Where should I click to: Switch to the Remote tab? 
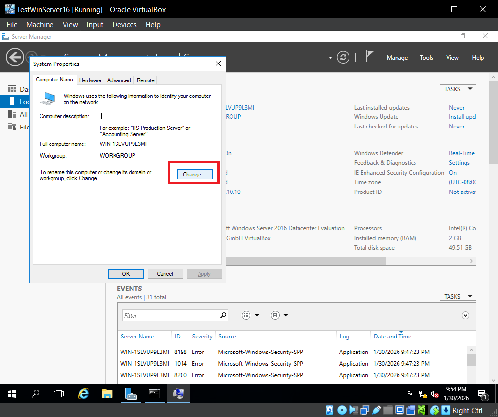coord(146,80)
